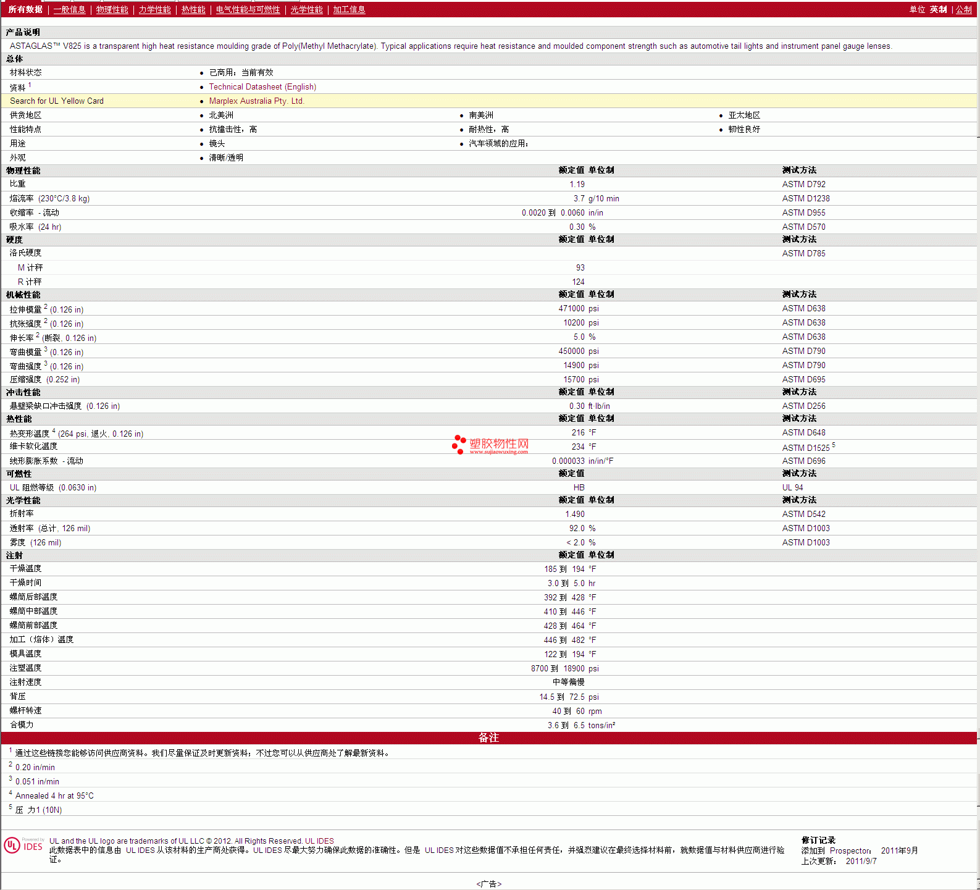
Task: Go to the 热性能 tab
Action: (193, 9)
